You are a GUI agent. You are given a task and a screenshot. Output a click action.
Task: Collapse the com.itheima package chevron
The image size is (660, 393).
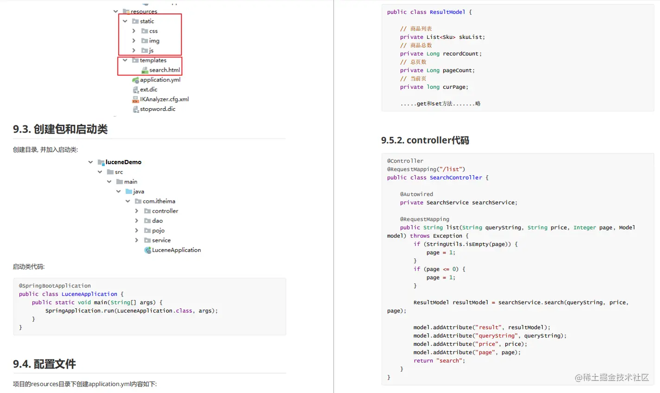tap(127, 201)
